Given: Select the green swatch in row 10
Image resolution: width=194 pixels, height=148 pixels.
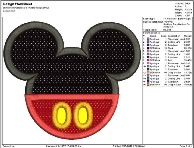Looking at the screenshot, I should [148, 66].
